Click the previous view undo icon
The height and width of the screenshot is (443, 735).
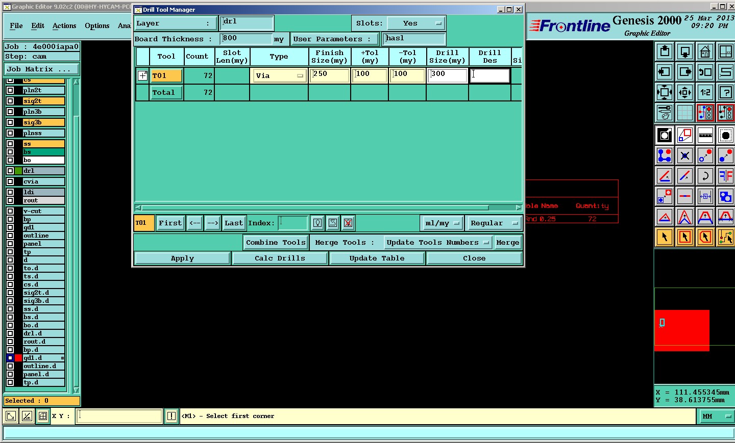[x=705, y=72]
